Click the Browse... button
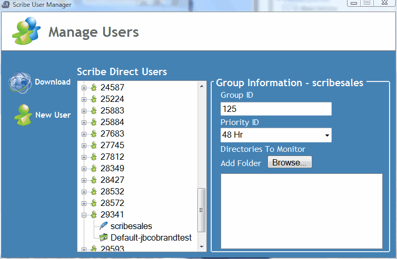The height and width of the screenshot is (259, 397). point(290,162)
